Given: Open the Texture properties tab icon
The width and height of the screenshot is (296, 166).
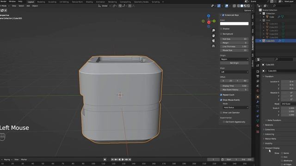Looking at the screenshot, I should point(258,132).
